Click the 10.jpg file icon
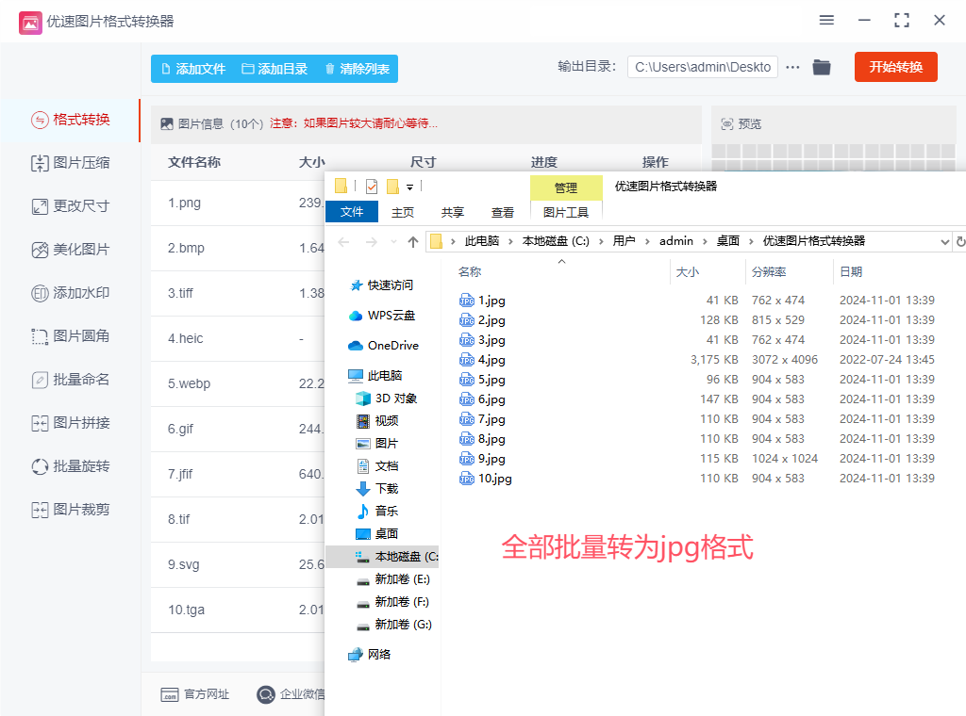966x716 pixels. pyautogui.click(x=467, y=478)
